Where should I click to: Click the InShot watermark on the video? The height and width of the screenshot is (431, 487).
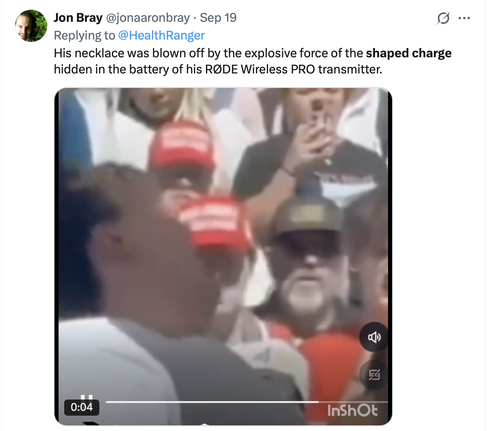[352, 411]
